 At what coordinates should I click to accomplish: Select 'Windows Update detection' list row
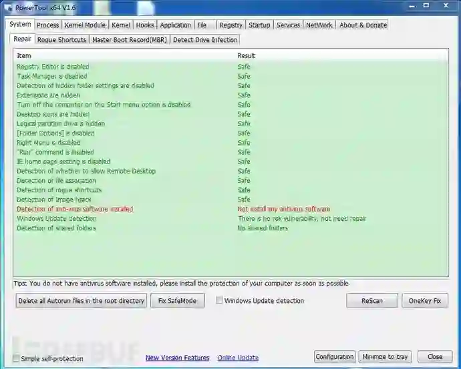point(230,219)
